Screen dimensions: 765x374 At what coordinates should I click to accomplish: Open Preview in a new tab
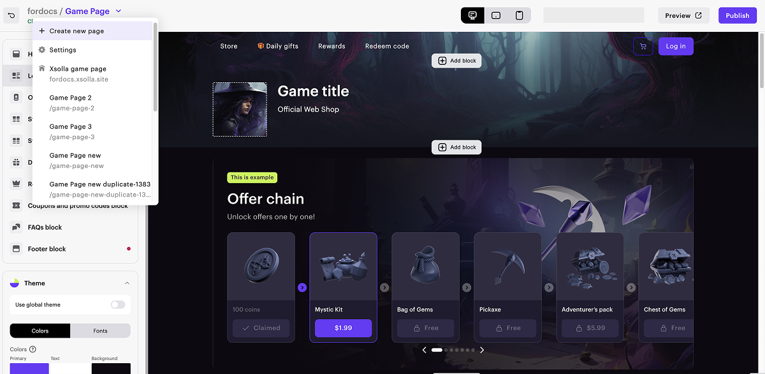coord(683,15)
